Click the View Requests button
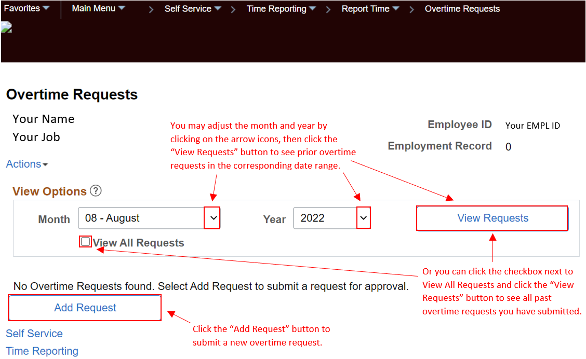The height and width of the screenshot is (359, 586). [491, 218]
